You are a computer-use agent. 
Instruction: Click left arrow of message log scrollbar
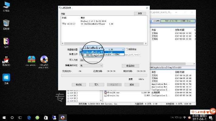tap(63, 44)
